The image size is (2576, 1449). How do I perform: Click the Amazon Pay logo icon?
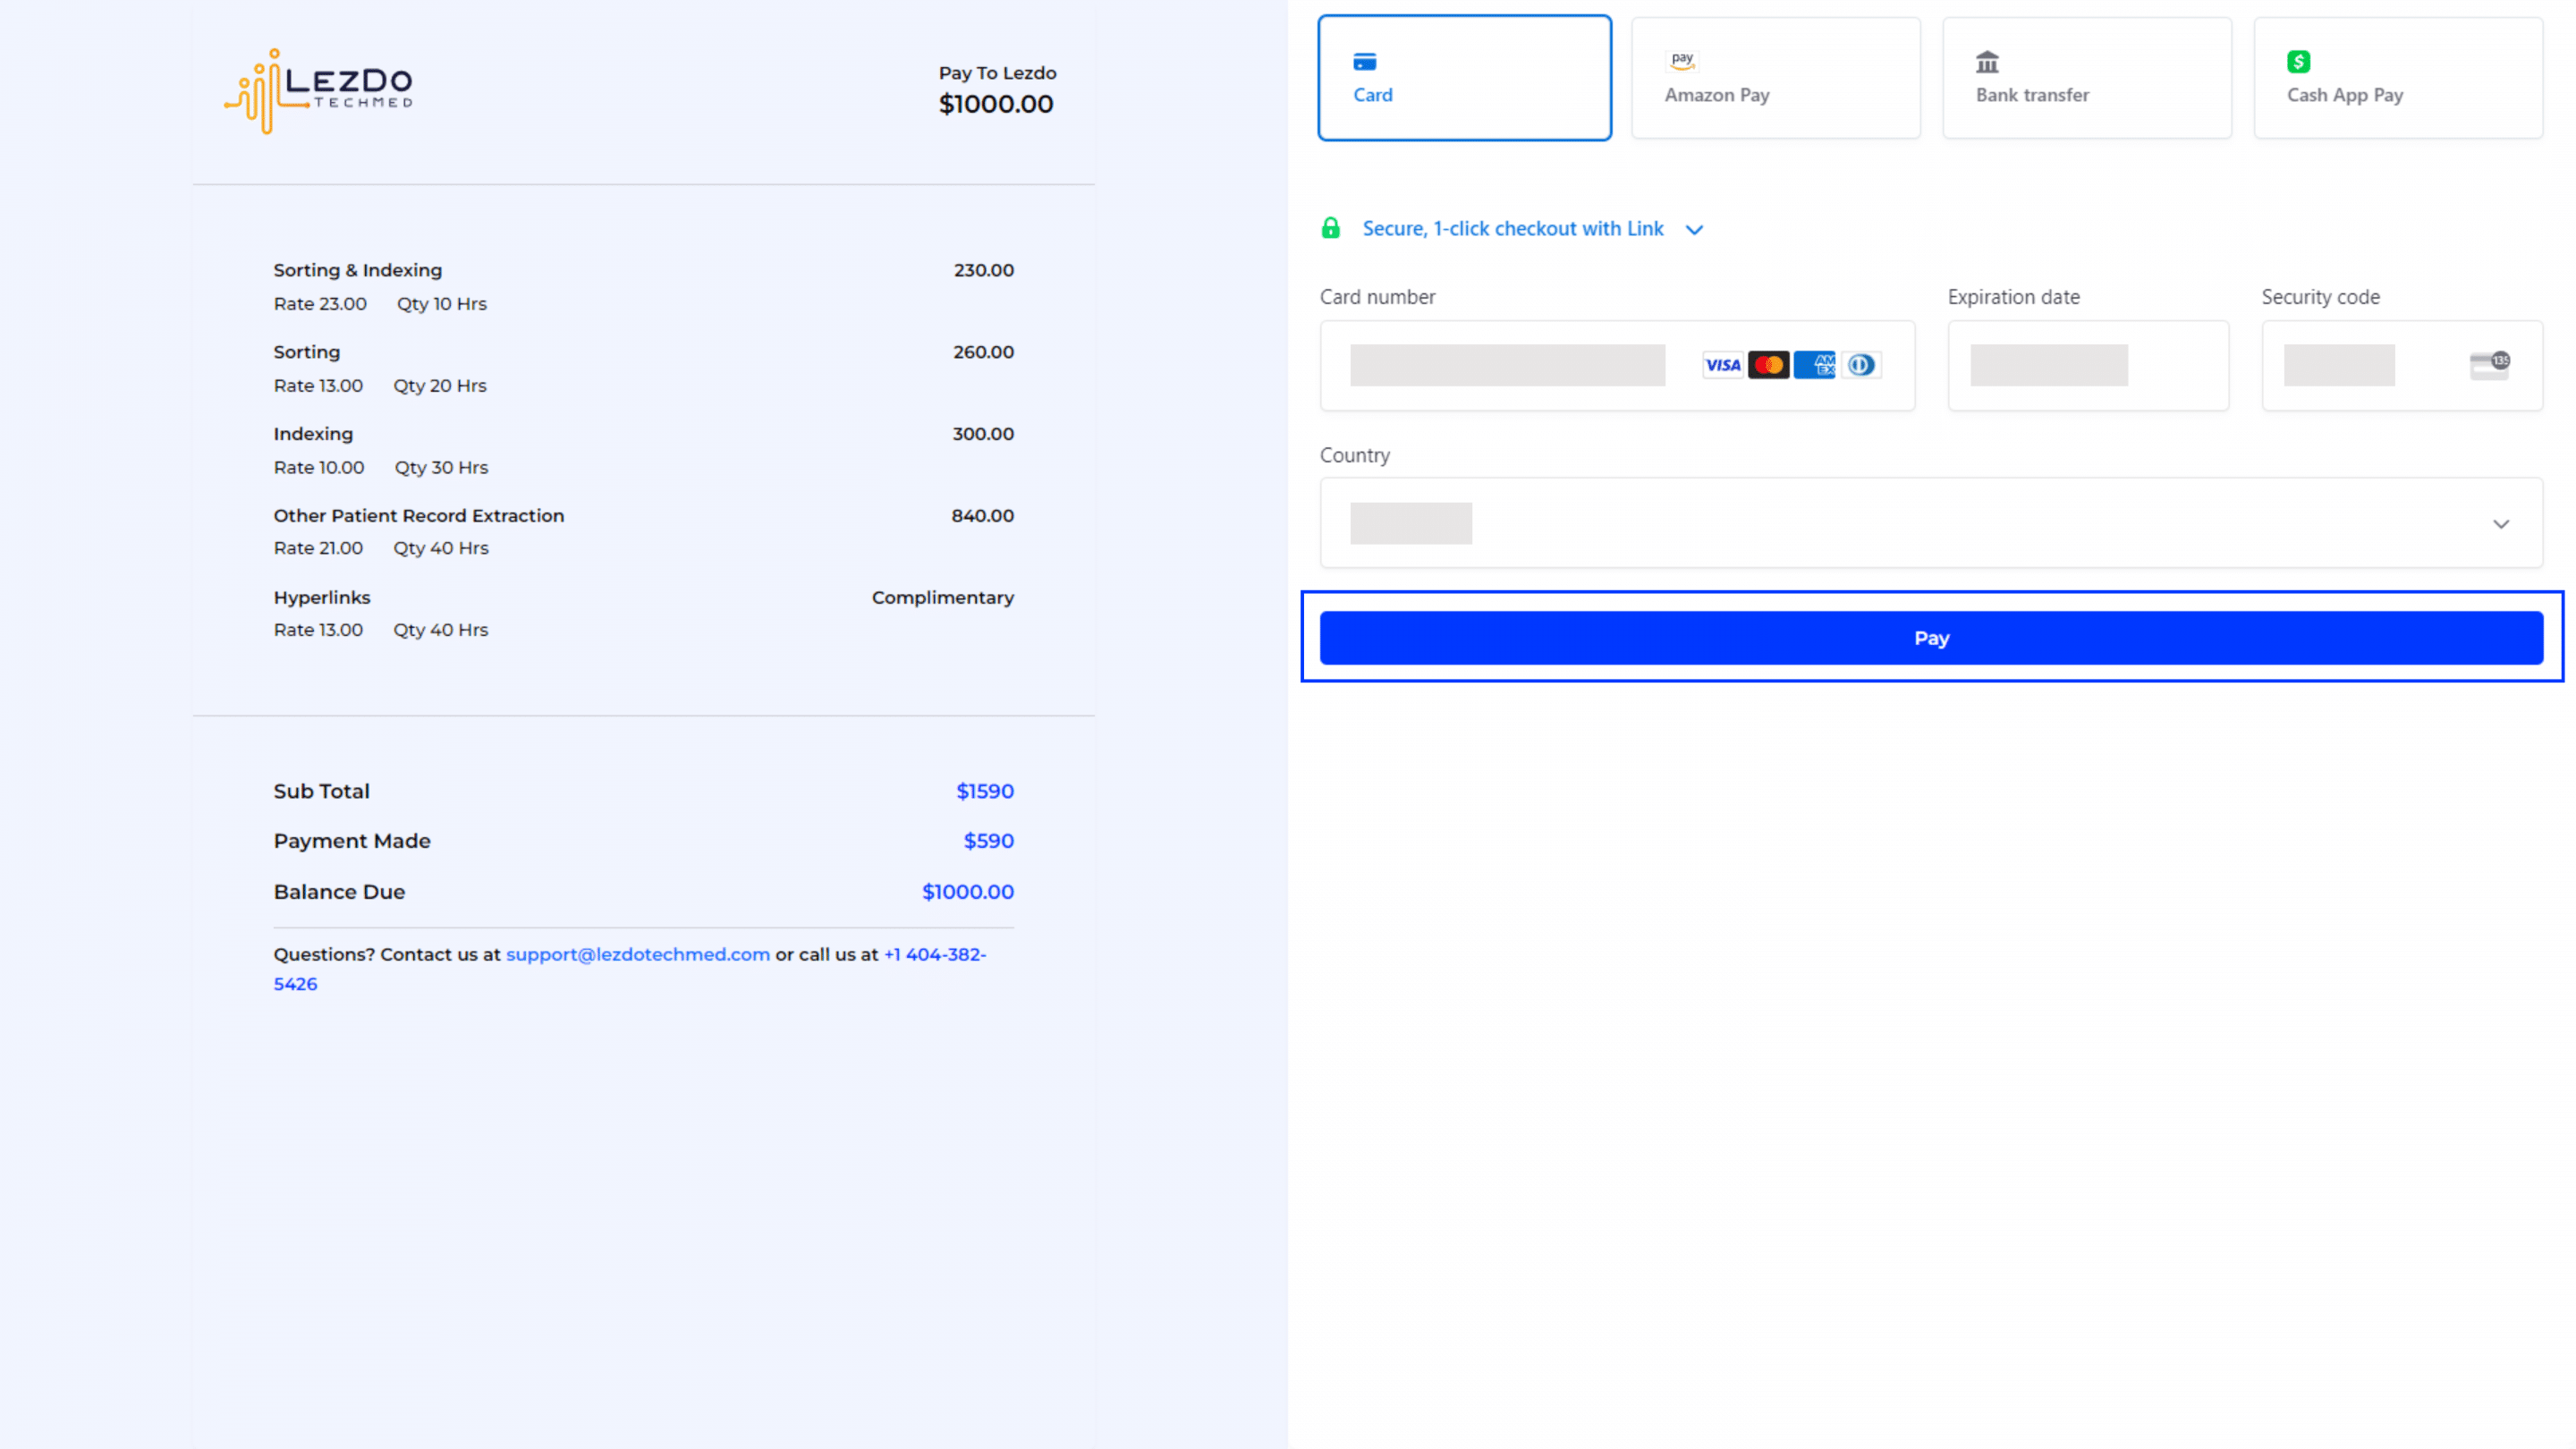click(1682, 61)
